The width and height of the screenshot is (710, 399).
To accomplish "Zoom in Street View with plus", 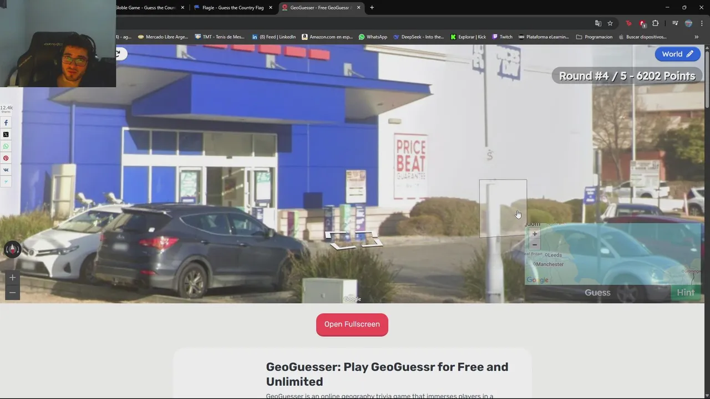I will point(12,278).
